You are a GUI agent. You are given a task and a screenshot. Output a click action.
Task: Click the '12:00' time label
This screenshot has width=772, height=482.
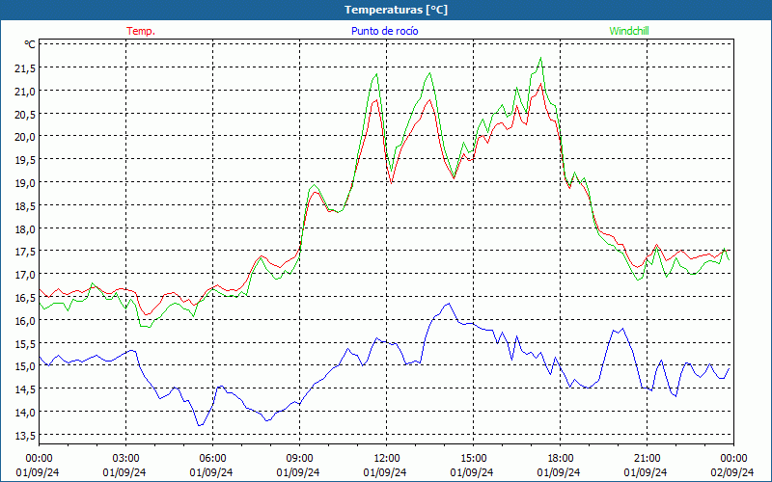click(387, 459)
